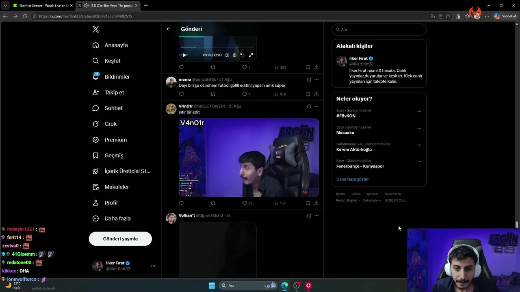Open memo's profile avatar
520x292 pixels.
[x=171, y=82]
